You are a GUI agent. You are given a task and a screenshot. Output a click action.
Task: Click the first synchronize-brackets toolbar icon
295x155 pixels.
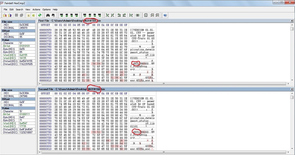pos(107,15)
